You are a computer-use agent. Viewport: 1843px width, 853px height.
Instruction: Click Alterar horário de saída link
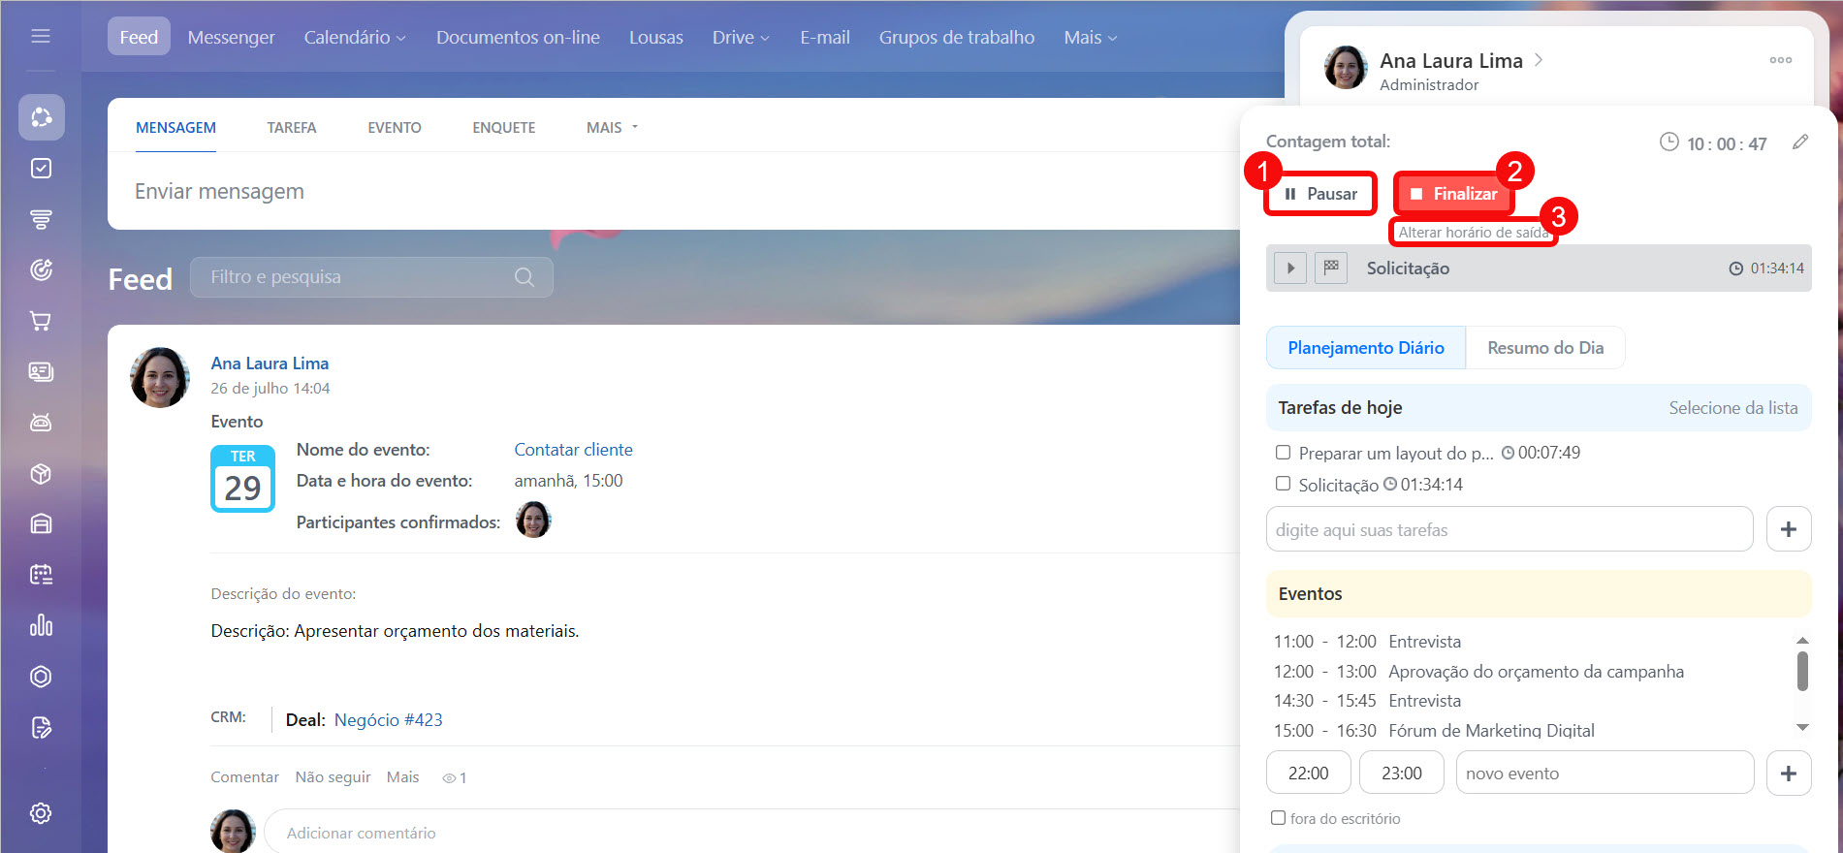pyautogui.click(x=1474, y=233)
